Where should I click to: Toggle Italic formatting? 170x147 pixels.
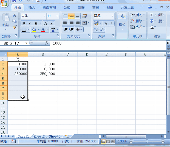[30, 23]
